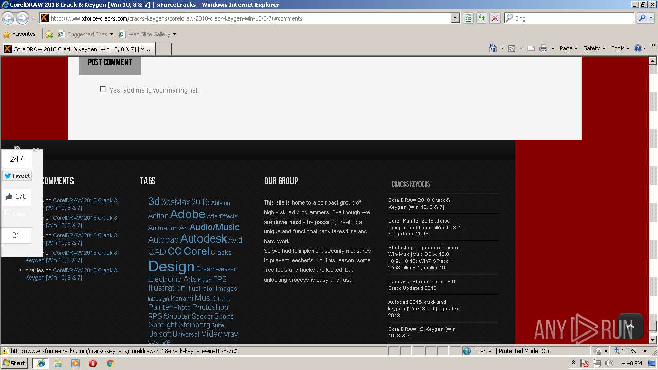Image resolution: width=658 pixels, height=370 pixels.
Task: Open the 'Adobe' tag link
Action: 188,214
